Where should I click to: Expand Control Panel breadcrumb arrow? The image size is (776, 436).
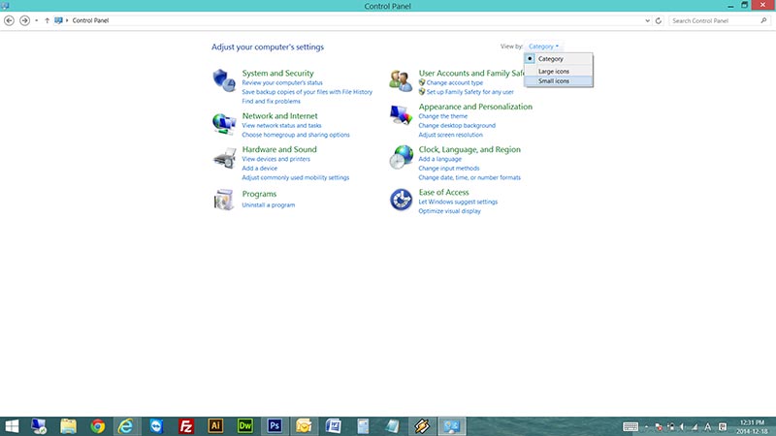point(67,20)
